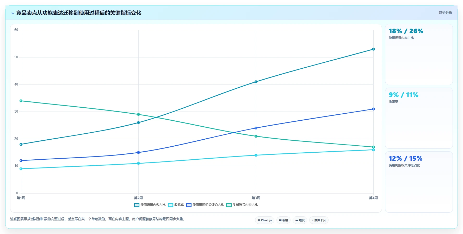Click 使用周期相关评论占比 point at 第4周
This screenshot has height=234, width=463.
click(373, 109)
